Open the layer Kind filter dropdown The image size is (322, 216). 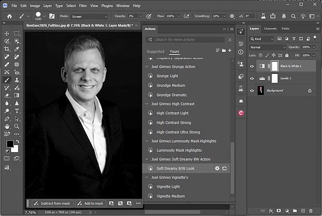tap(262, 39)
